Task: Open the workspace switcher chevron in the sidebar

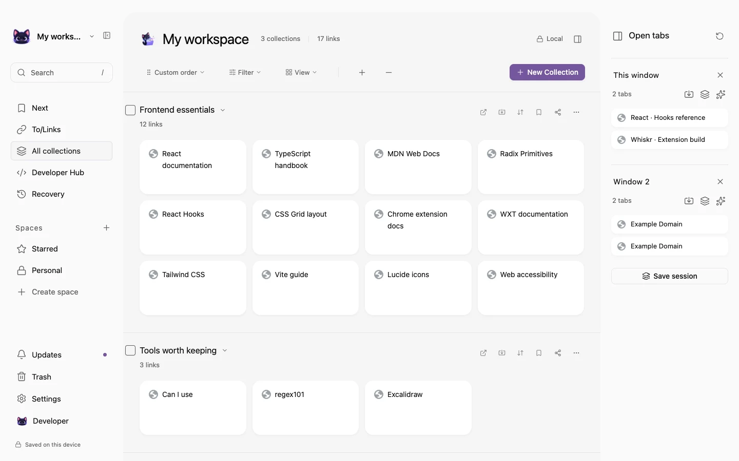Action: [x=92, y=36]
